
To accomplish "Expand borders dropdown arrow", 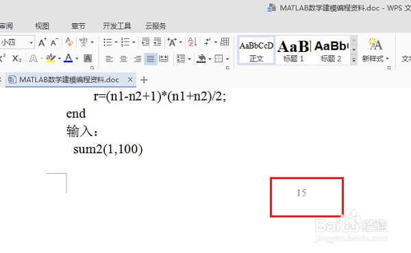I will [x=227, y=59].
